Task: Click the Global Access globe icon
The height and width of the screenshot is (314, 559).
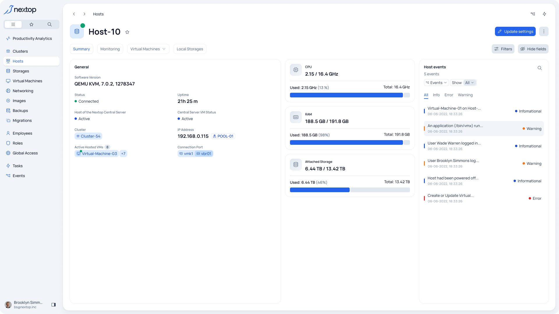Action: [x=8, y=153]
